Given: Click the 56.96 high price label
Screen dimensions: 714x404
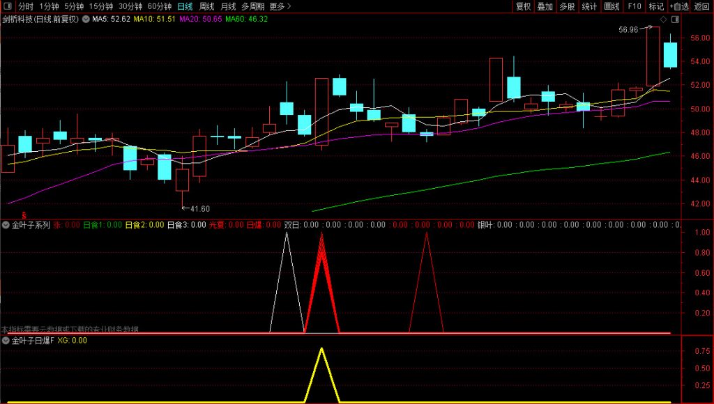Looking at the screenshot, I should point(628,30).
